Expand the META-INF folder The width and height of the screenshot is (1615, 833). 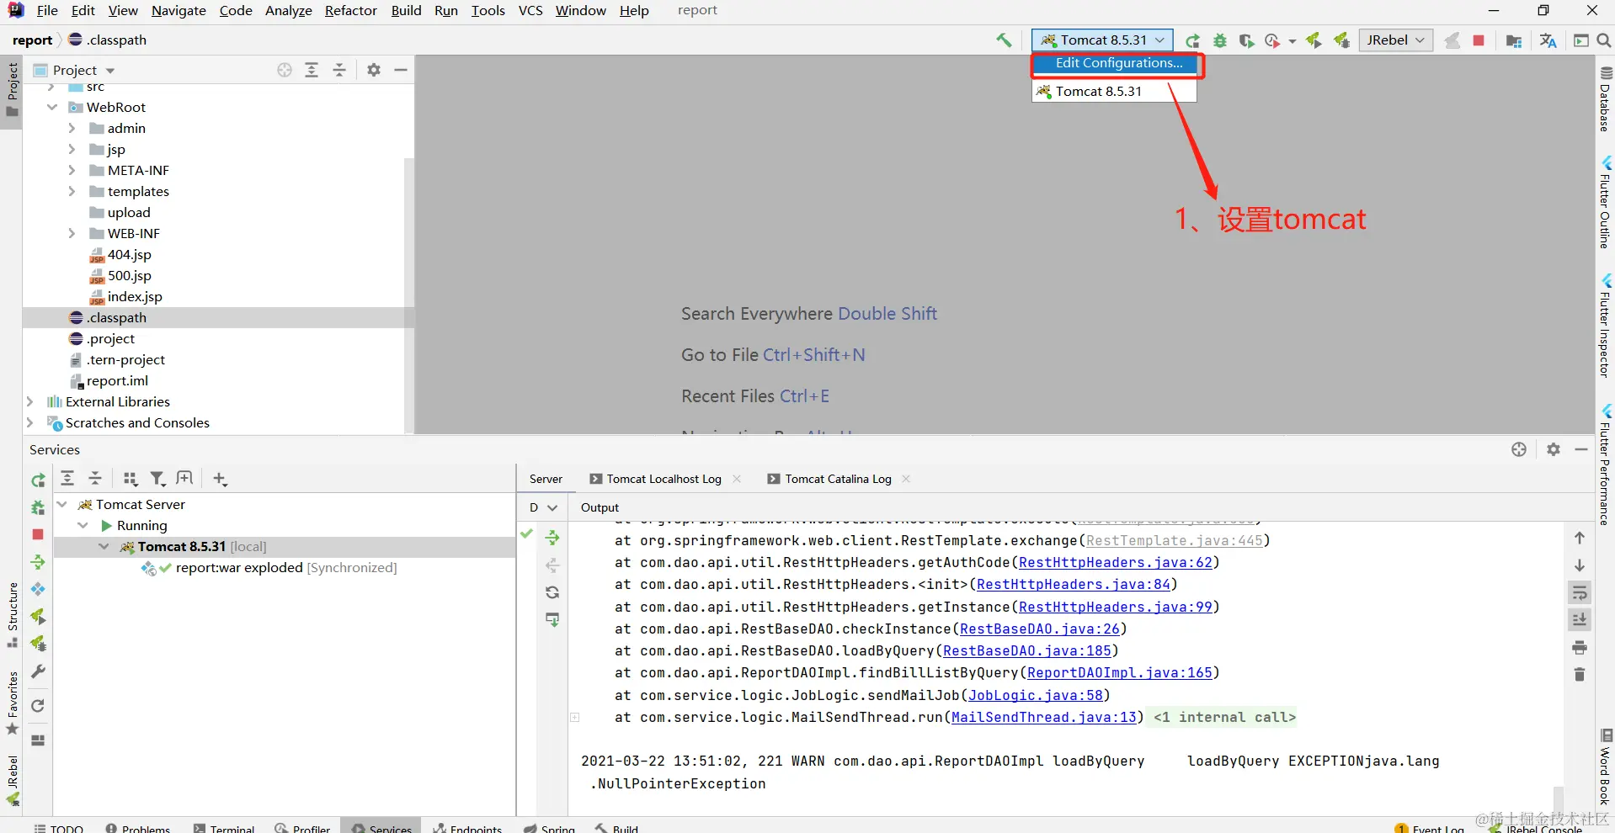(72, 170)
